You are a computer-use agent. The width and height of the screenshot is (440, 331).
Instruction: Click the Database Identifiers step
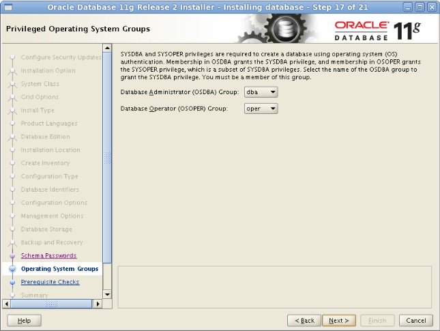tap(50, 190)
